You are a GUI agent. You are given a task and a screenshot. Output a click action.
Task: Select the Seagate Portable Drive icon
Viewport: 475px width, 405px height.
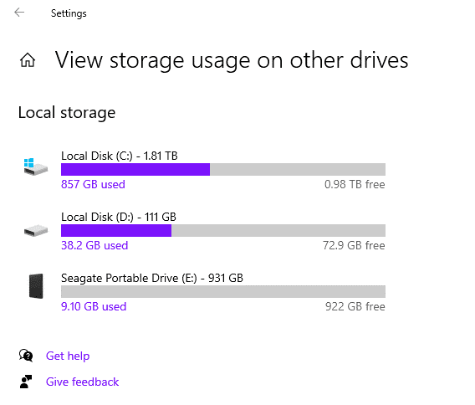pos(36,286)
